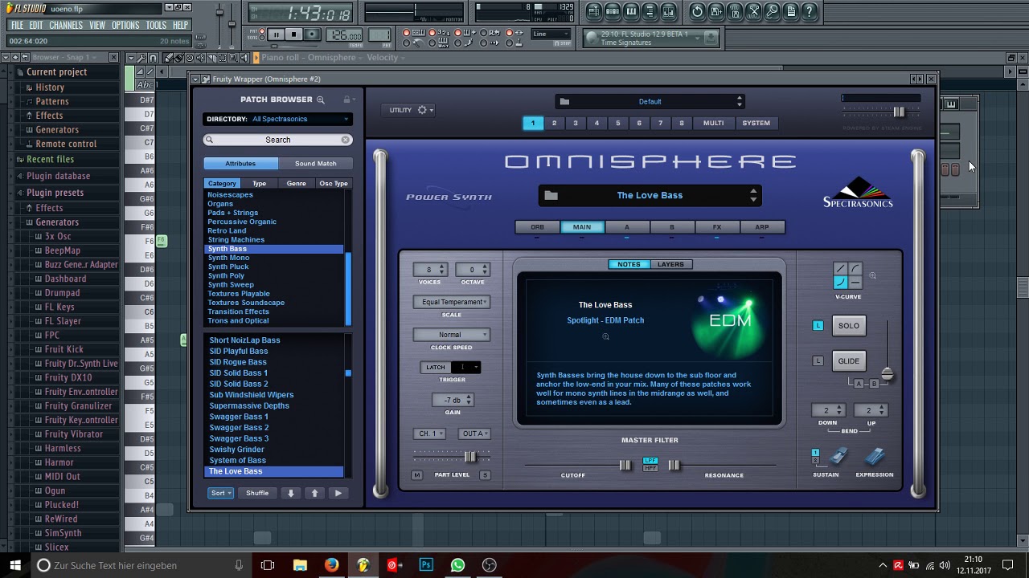Image resolution: width=1029 pixels, height=578 pixels.
Task: Click the GLIDE button
Action: [x=849, y=361]
